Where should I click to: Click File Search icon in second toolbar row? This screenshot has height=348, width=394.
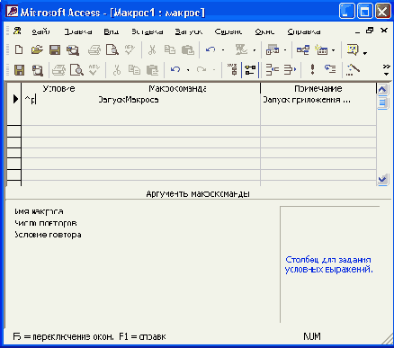coord(38,70)
